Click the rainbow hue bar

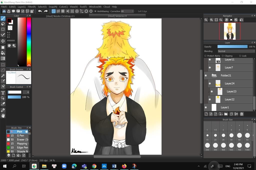coord(29,42)
